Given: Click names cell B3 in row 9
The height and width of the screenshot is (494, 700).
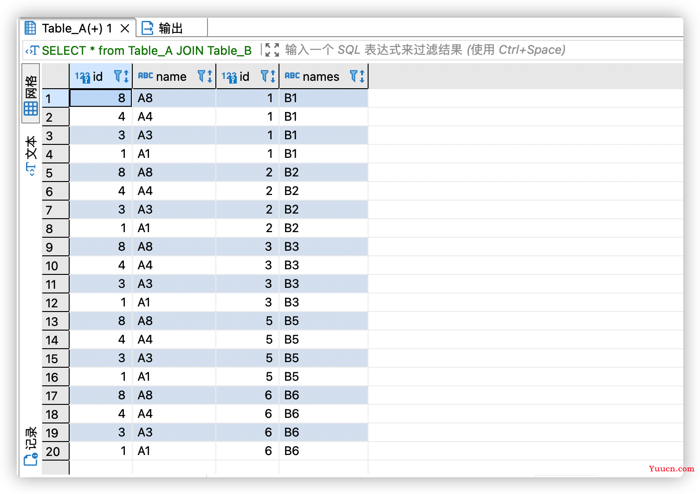Looking at the screenshot, I should tap(324, 247).
